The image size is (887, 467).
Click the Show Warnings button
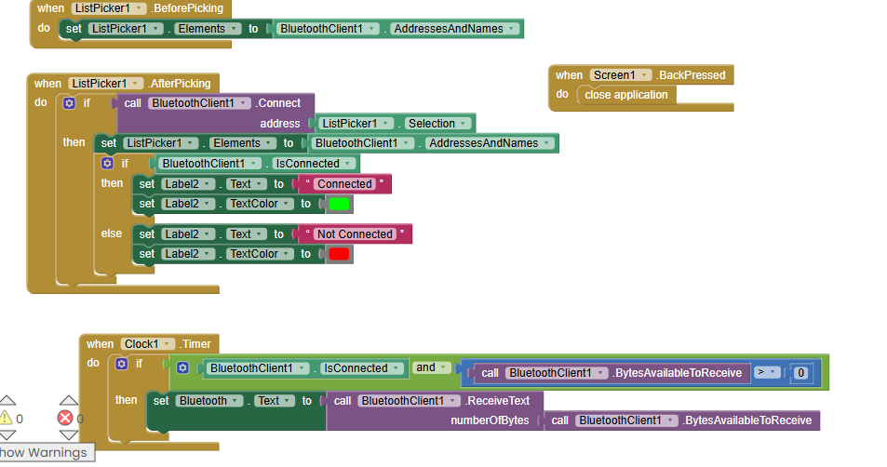[46, 452]
